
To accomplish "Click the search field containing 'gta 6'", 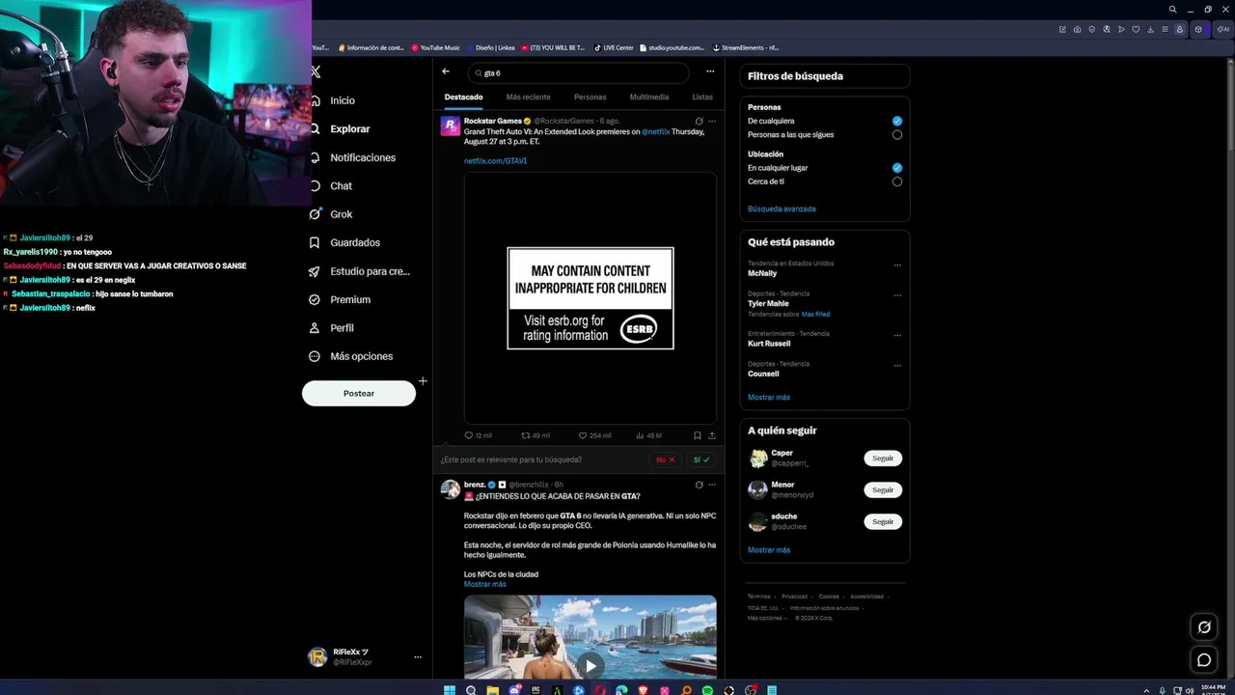I will click(579, 72).
